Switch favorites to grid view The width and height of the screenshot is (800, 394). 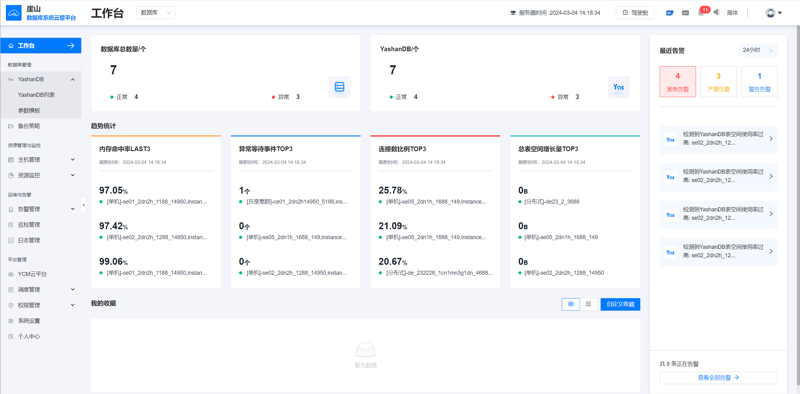(571, 304)
